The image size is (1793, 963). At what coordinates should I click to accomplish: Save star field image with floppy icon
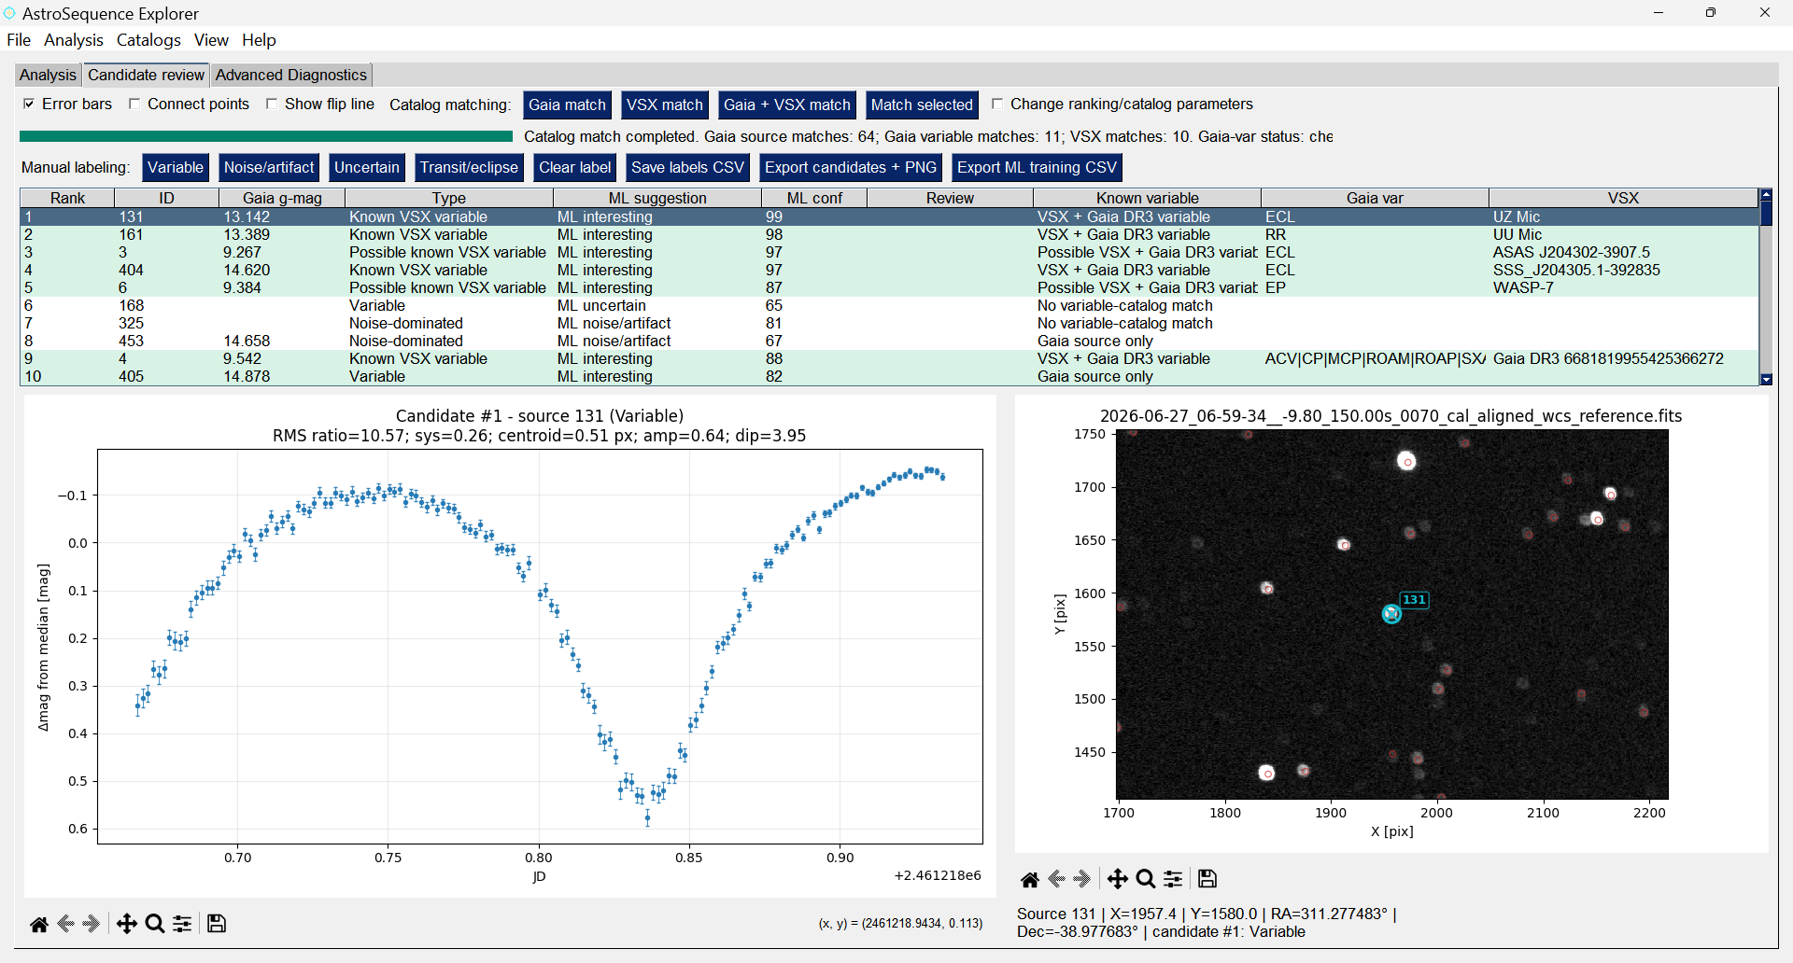point(1207,879)
